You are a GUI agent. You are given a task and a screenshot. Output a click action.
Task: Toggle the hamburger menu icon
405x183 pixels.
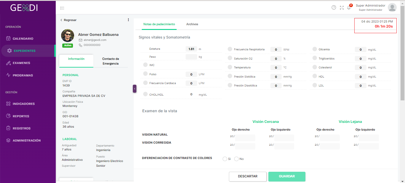62,8
